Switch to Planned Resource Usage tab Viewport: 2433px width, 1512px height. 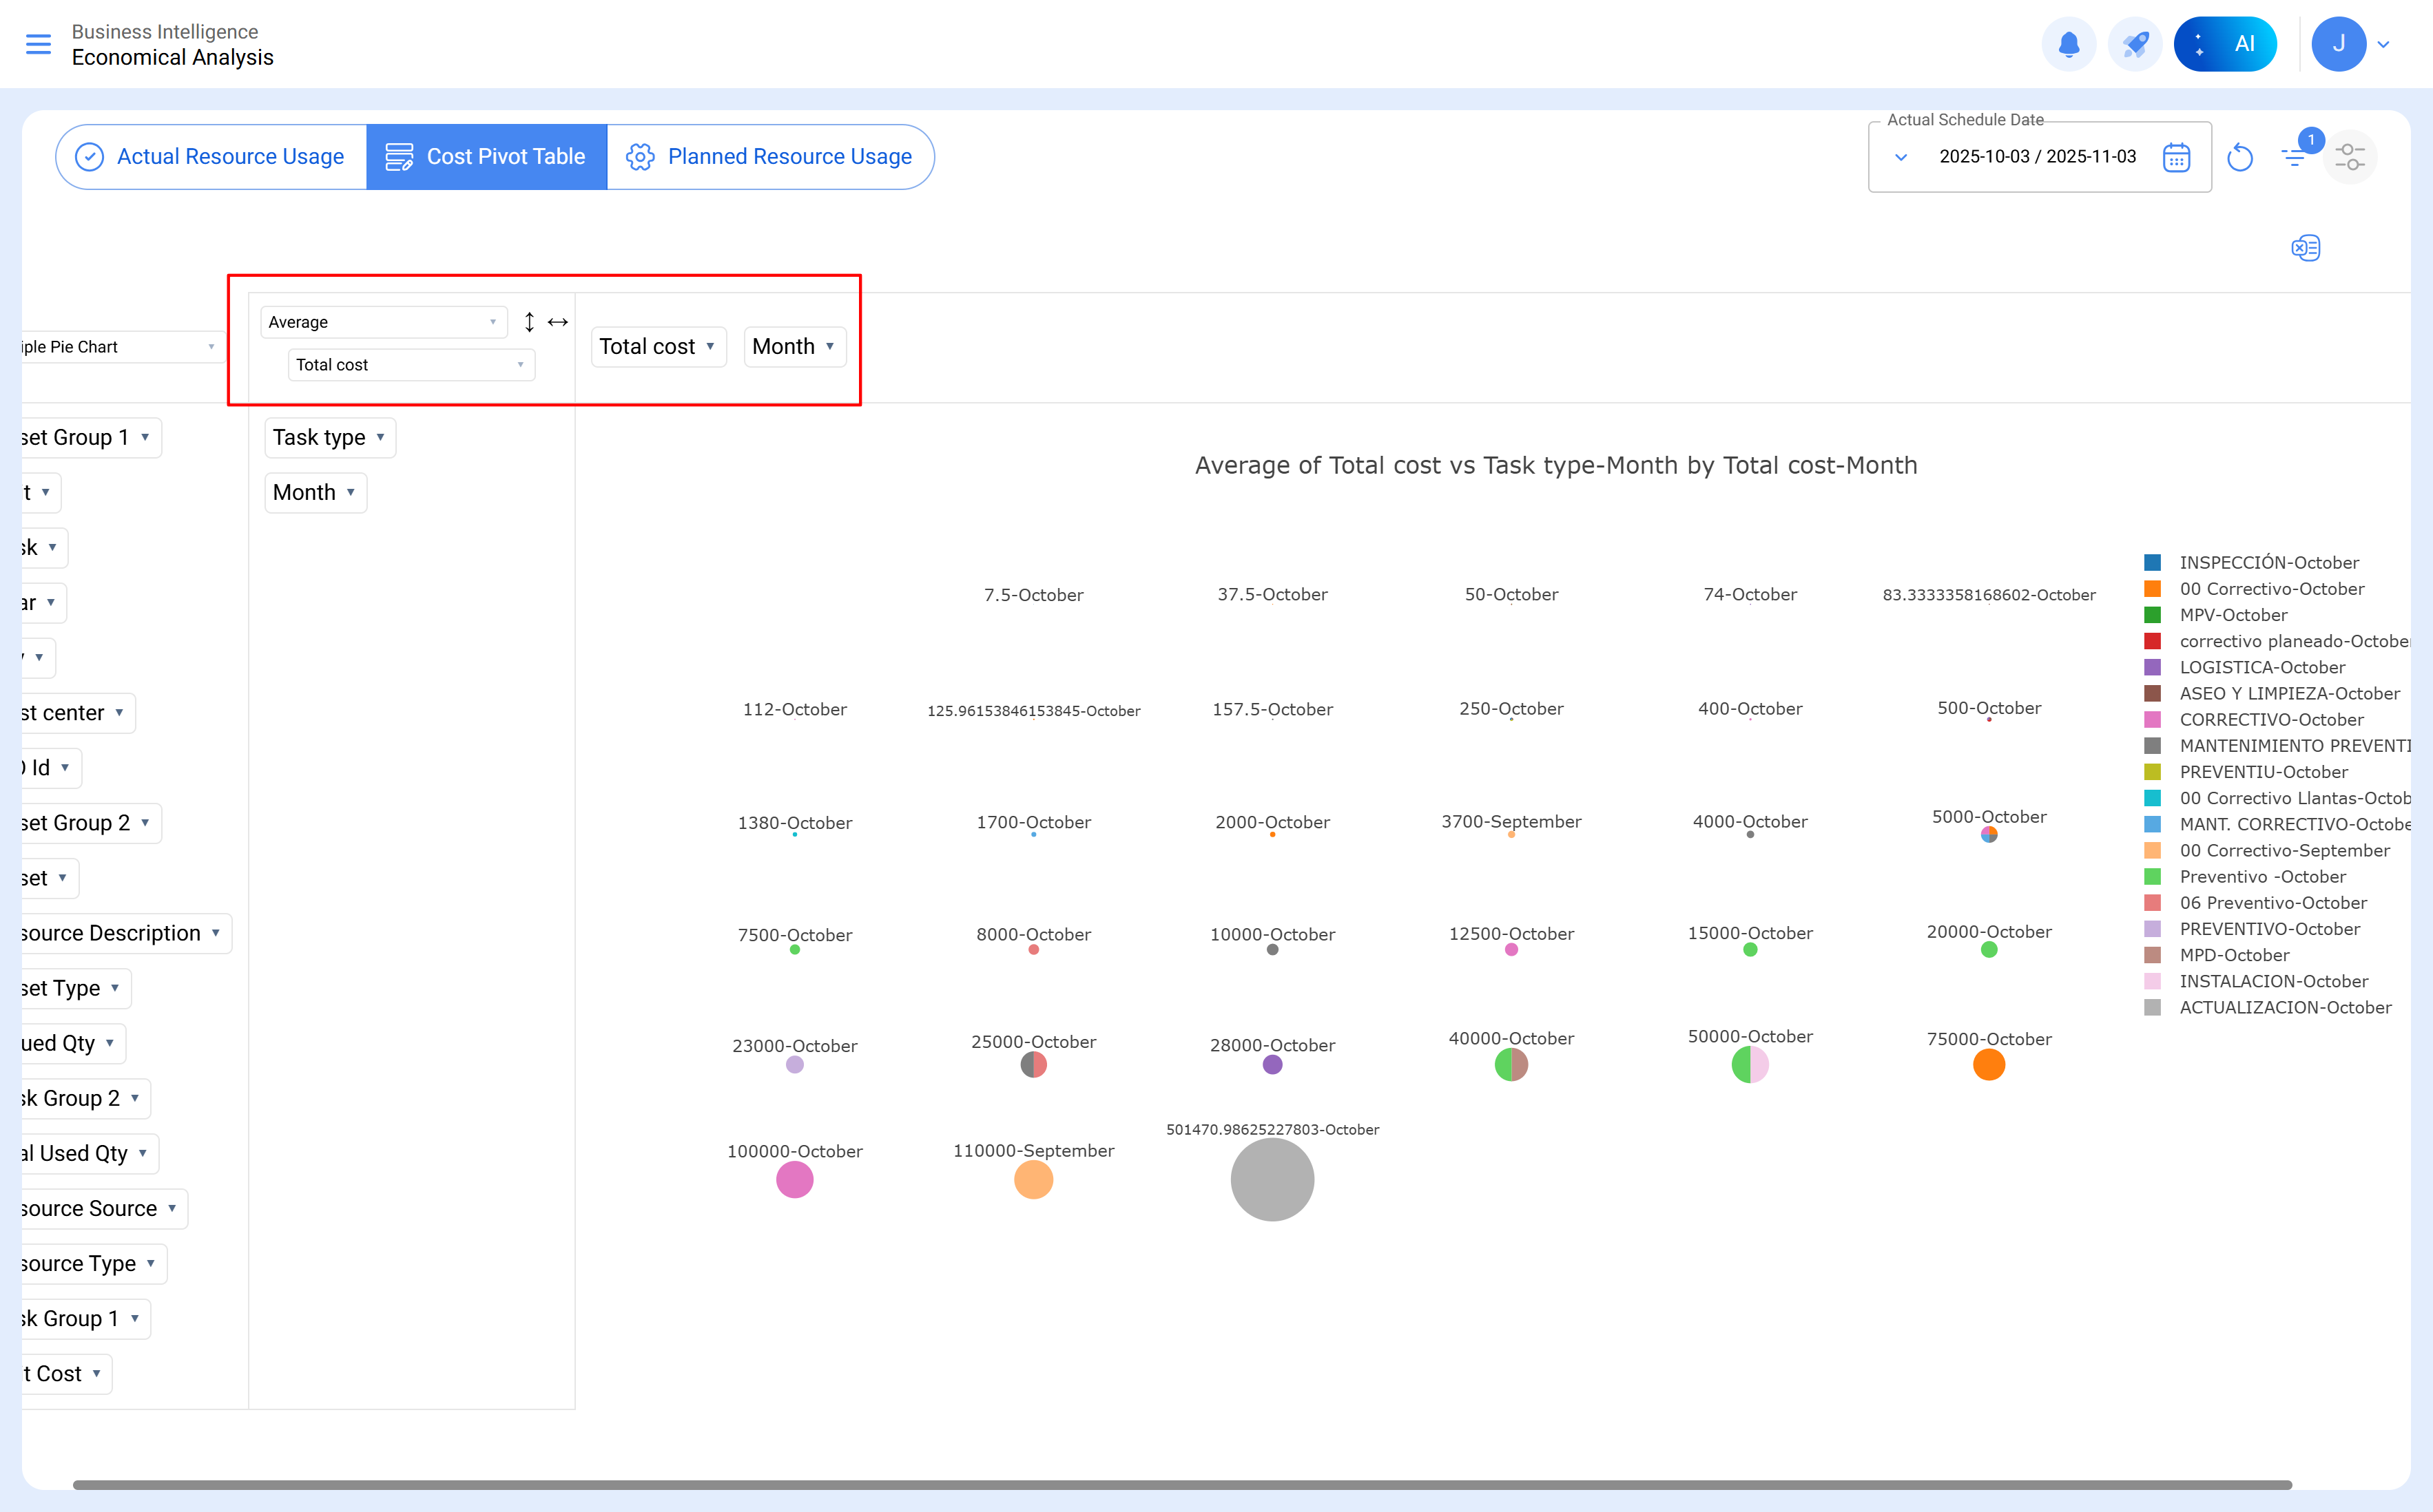pos(769,157)
